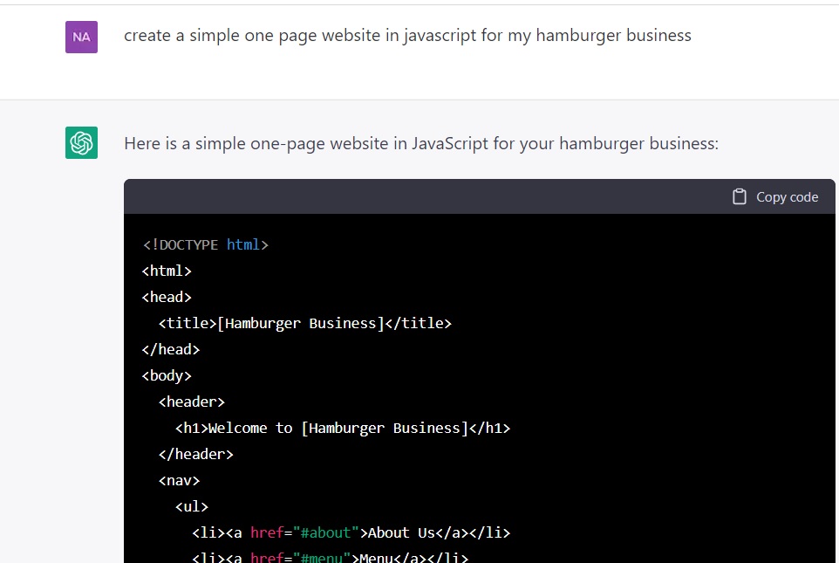
Task: Click the green ChatGPT logo avatar
Action: [x=81, y=142]
